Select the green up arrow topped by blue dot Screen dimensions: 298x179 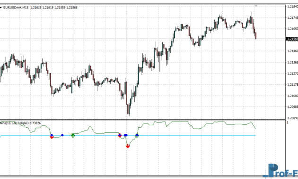click(137, 136)
